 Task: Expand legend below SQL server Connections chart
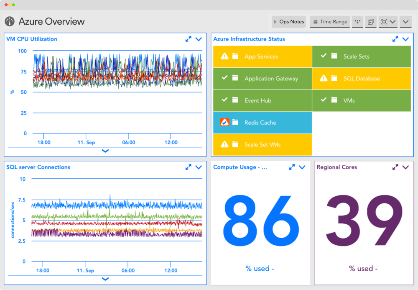click(105, 279)
